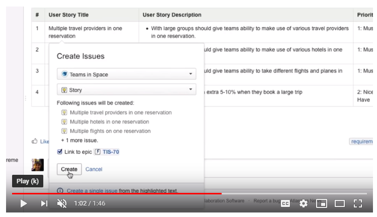Click the Create button

pyautogui.click(x=69, y=169)
